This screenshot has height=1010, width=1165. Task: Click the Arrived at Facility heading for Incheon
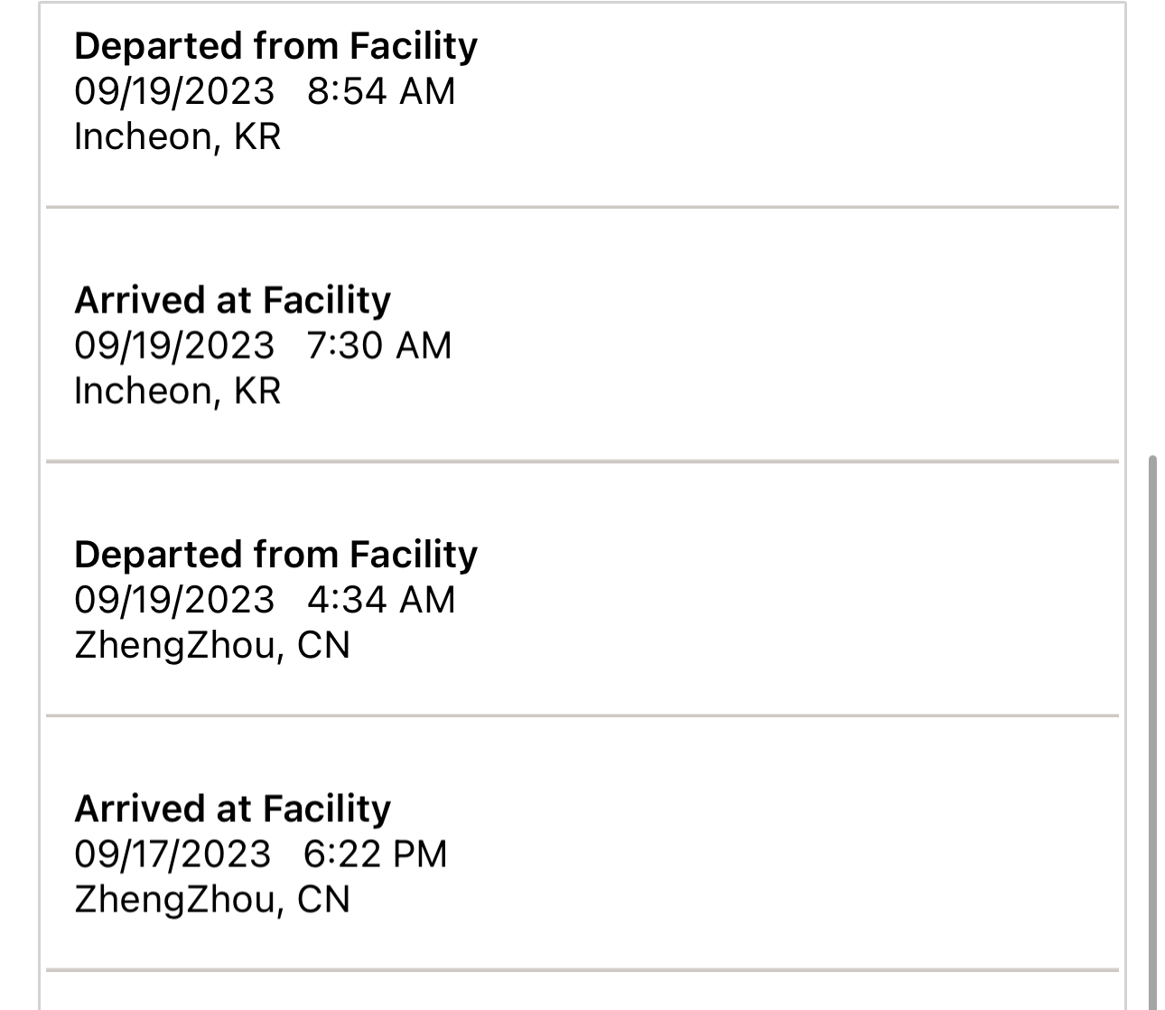tap(233, 301)
